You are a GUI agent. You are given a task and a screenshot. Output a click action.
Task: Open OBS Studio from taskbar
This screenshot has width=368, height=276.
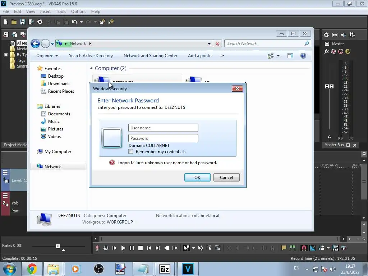(x=98, y=269)
